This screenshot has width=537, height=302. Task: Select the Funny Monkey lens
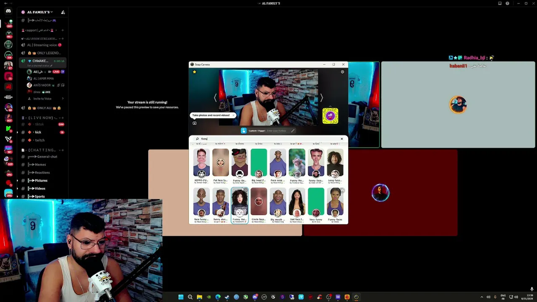click(297, 166)
